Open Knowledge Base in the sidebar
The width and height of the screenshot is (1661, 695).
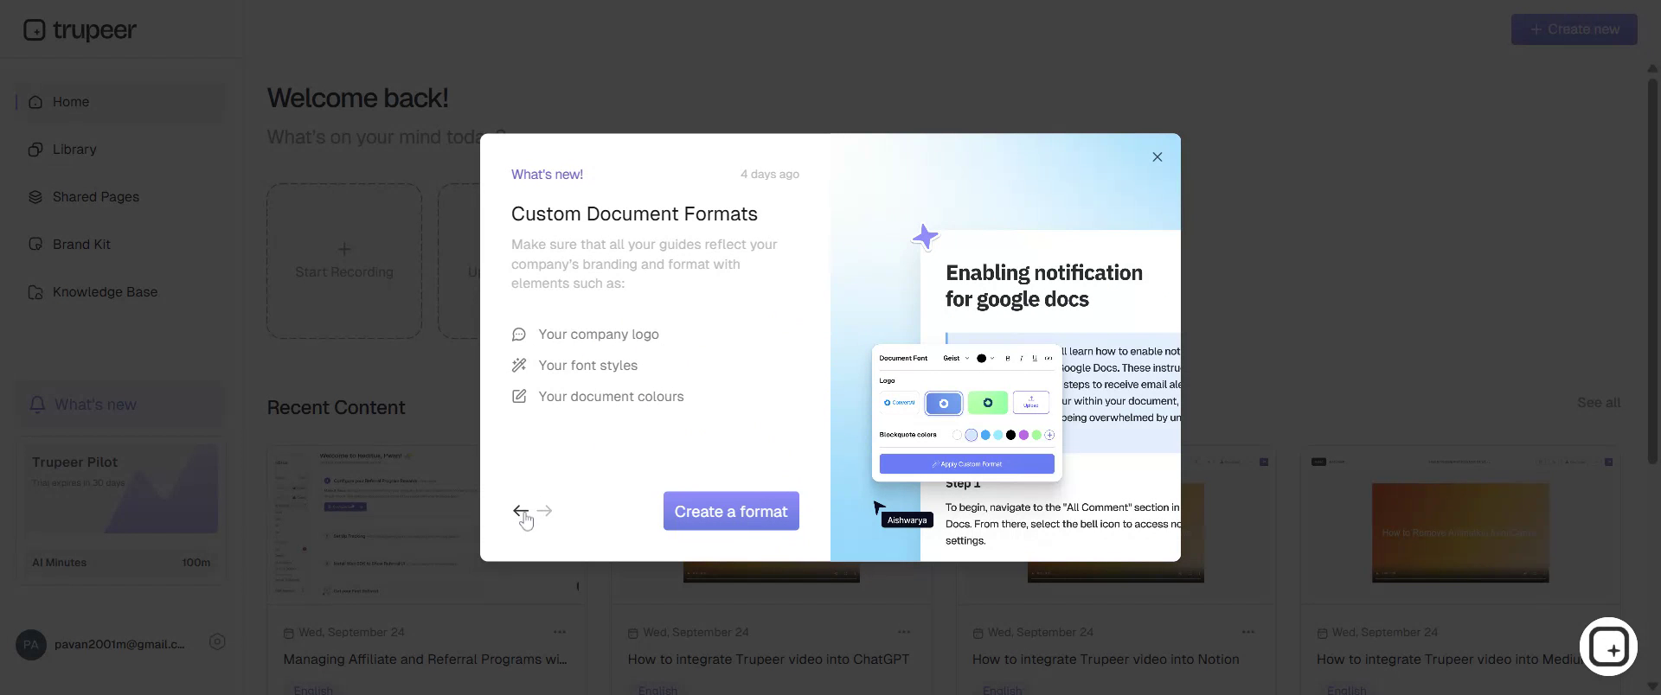(120, 292)
